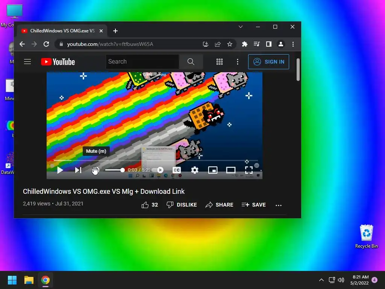Click the Chrome taskbar icon
Screen dimensions: 385x289
(45, 280)
